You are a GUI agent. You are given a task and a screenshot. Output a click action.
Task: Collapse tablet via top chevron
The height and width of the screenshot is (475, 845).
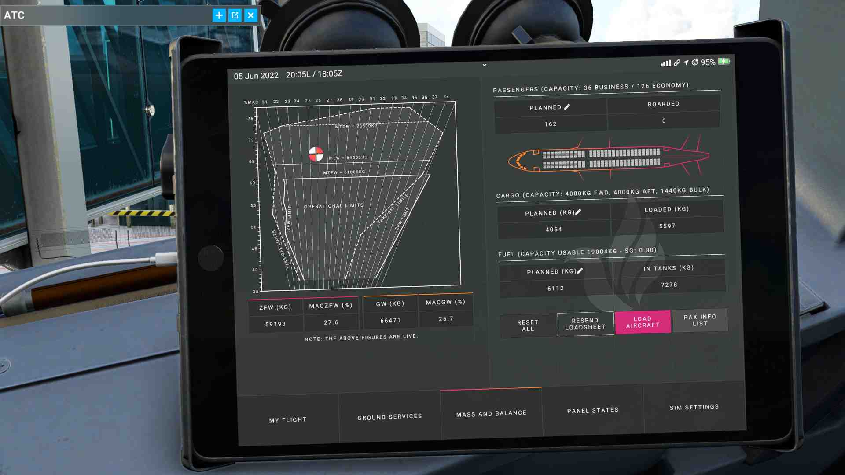click(484, 65)
